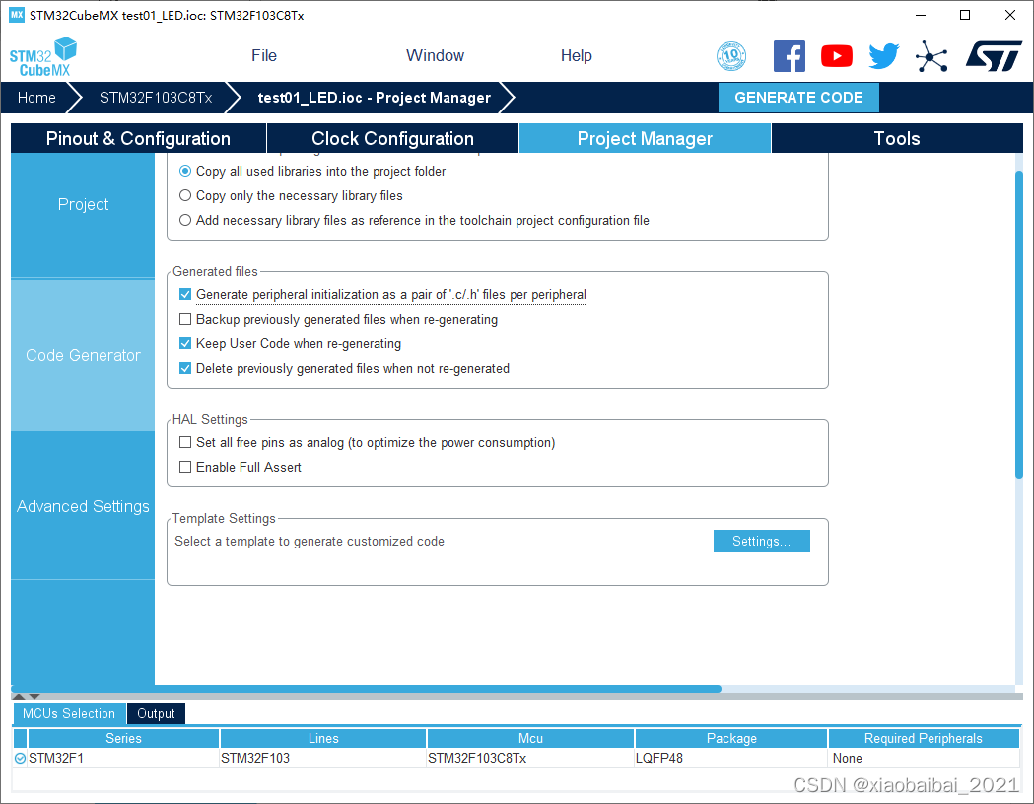This screenshot has height=804, width=1034.
Task: Open the Project side section
Action: point(83,204)
